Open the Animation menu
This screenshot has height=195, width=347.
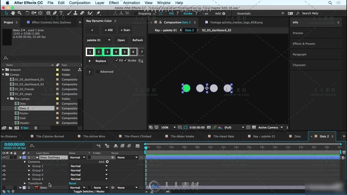132,3
